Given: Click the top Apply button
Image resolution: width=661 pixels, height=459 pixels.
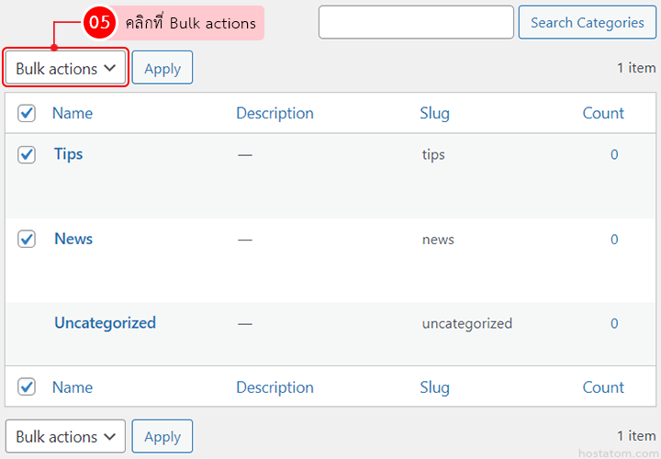Looking at the screenshot, I should 162,69.
